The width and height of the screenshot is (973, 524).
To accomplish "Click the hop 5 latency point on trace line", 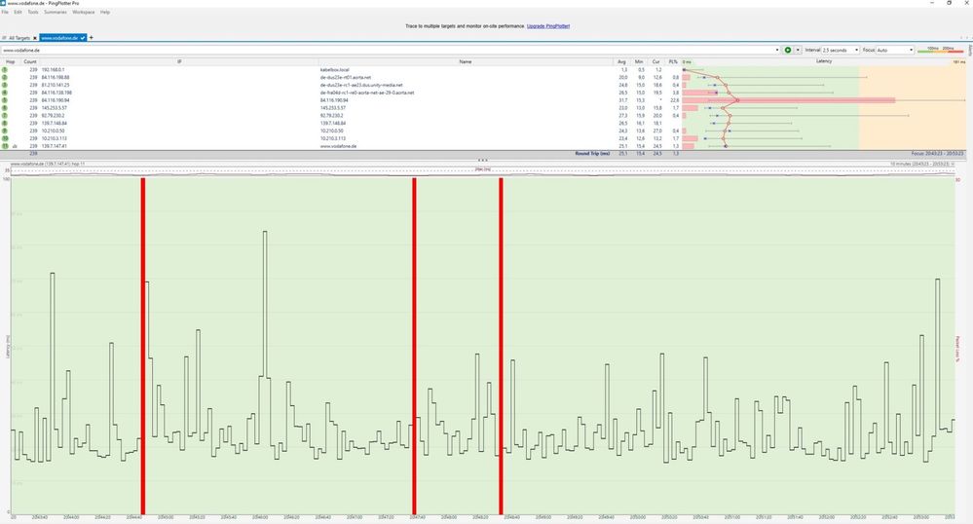I will (x=737, y=100).
